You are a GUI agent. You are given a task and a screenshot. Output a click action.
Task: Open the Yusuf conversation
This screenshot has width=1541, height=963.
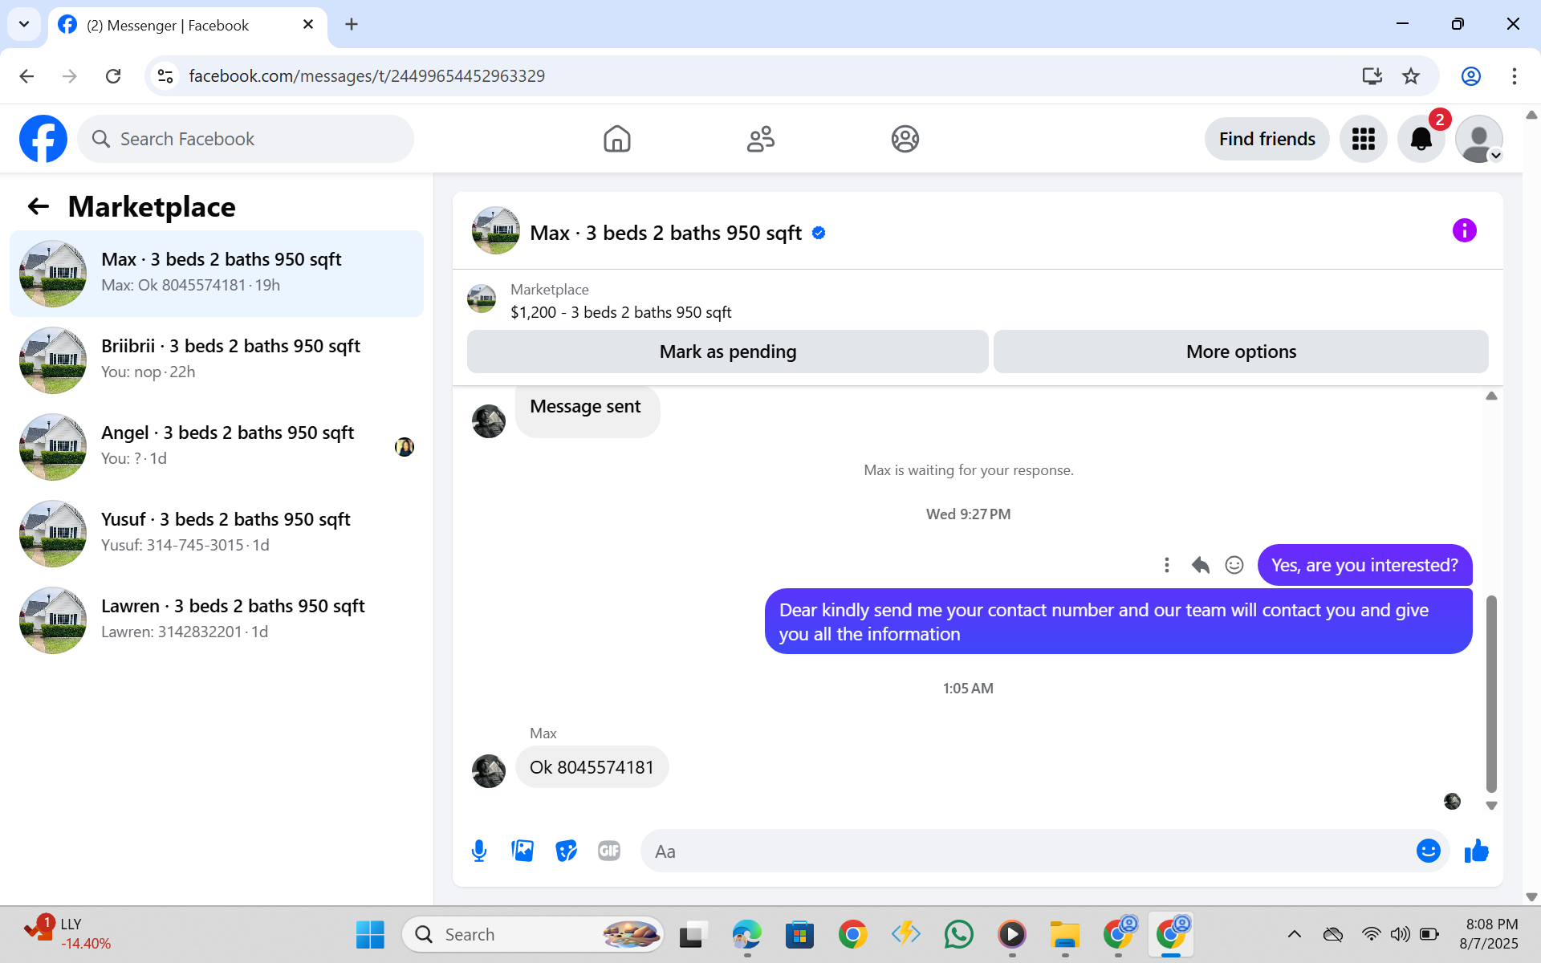click(x=217, y=534)
